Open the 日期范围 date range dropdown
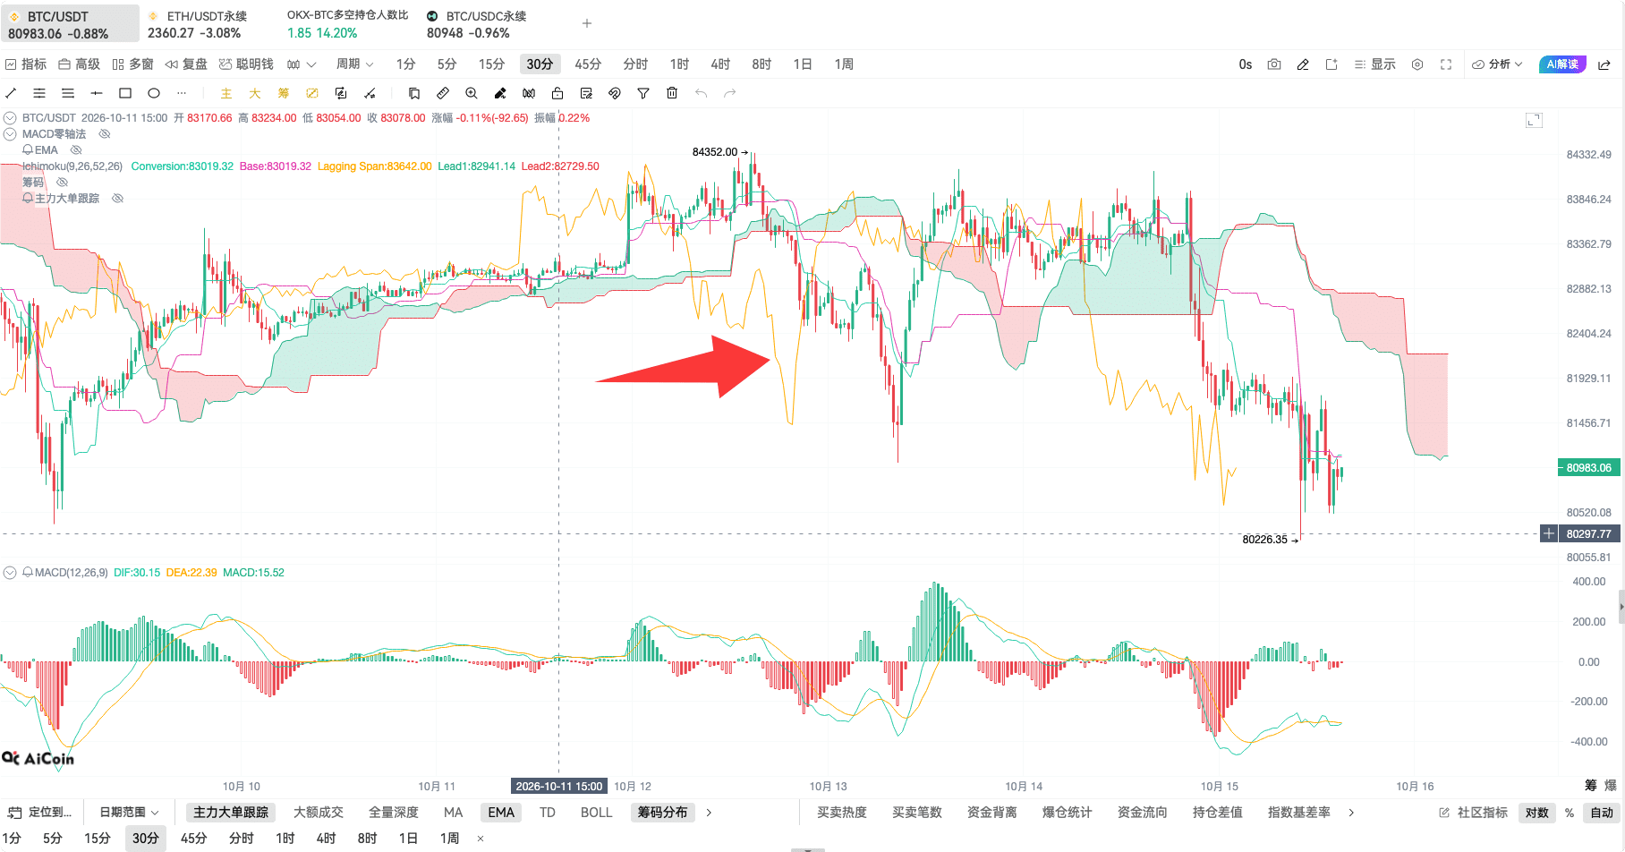 tap(129, 813)
